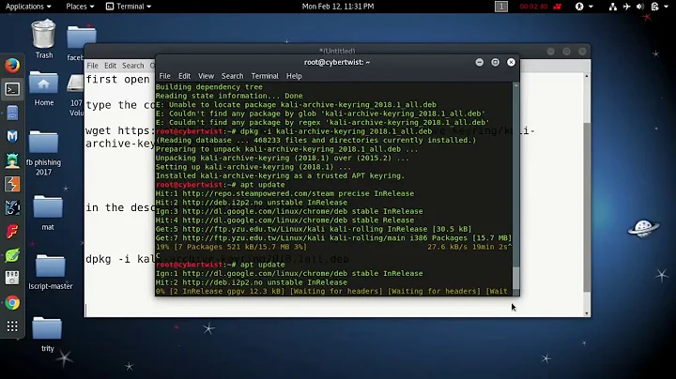Expand the accessibility menu arrow
Image resolution: width=676 pixels, height=379 pixels.
click(x=591, y=7)
